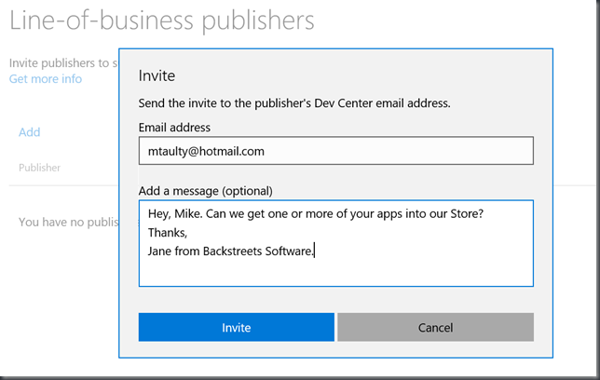Click the 'Jane from Backstreets Software.' line
The width and height of the screenshot is (600, 380).
[231, 251]
